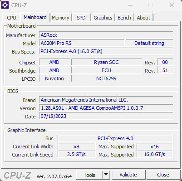Click the FCH southbridge value
Screen dimensions: 182x181
[x=107, y=70]
